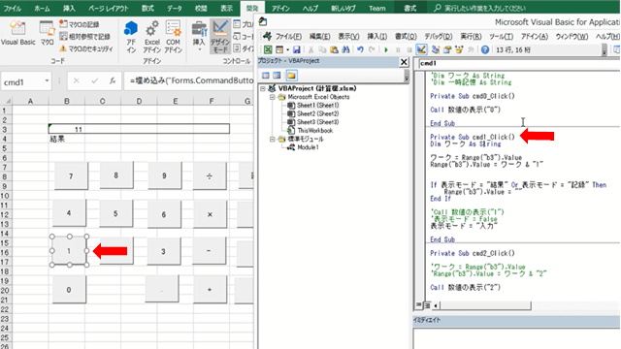
Task: Click calculator button 8 on the sheet
Action: 116,174
